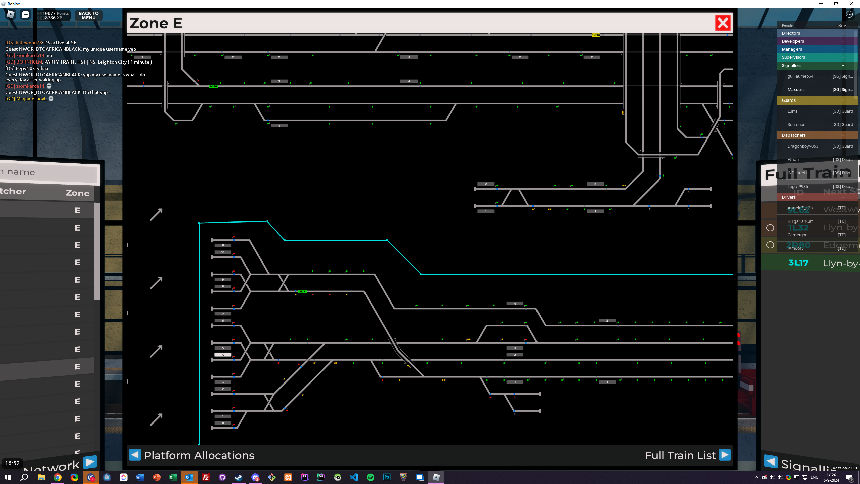This screenshot has height=484, width=860.
Task: Select radio button beside train 2R80
Action: [x=770, y=245]
